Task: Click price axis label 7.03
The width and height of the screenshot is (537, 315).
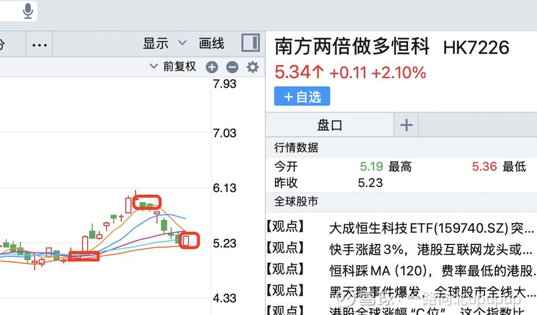Action: pos(225,133)
